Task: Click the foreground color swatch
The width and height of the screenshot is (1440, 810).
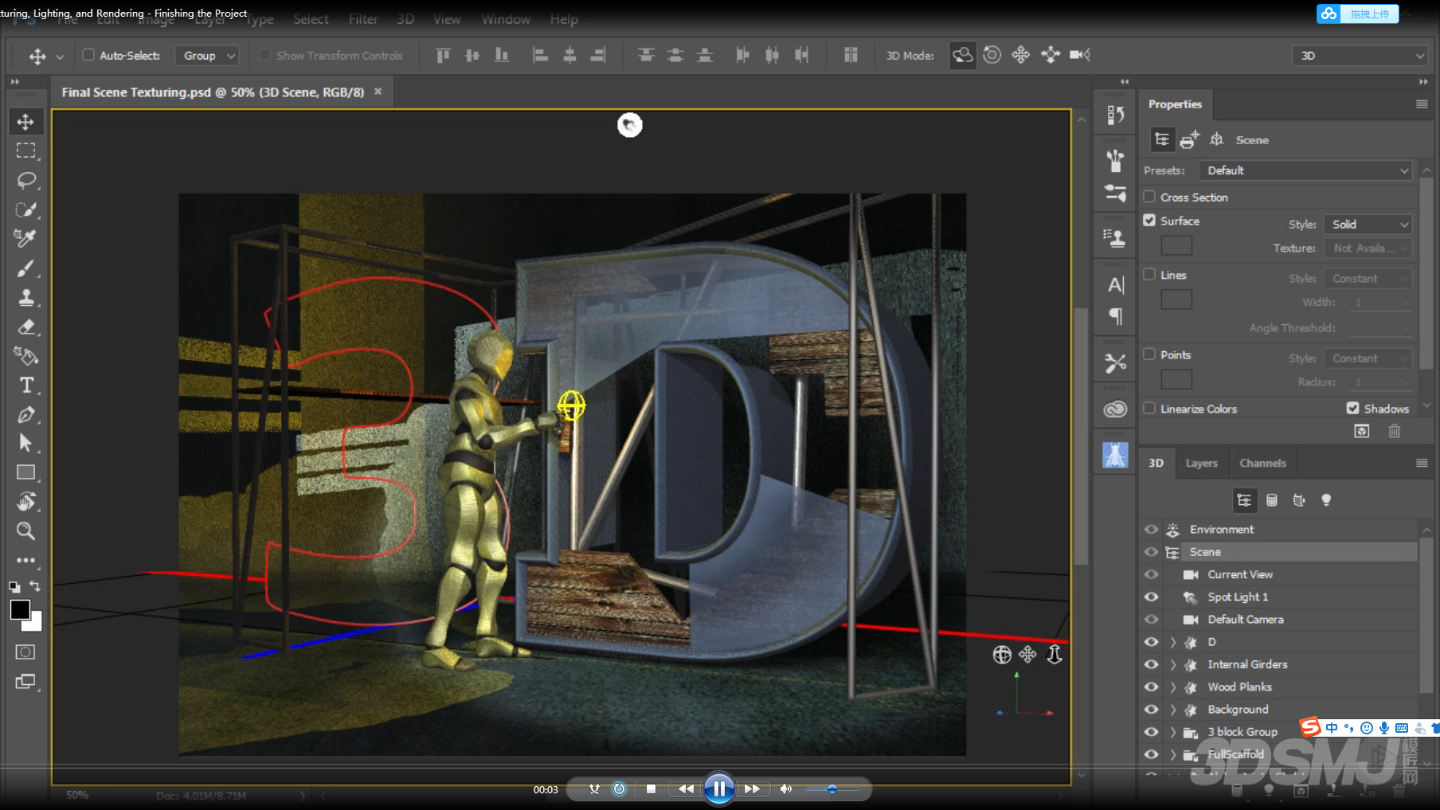Action: [20, 610]
